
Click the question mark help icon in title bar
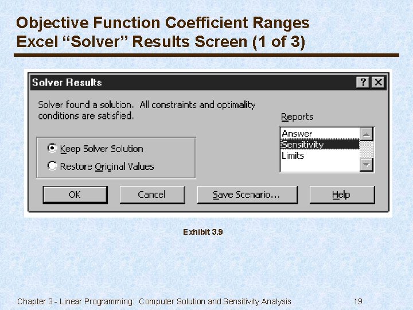[363, 82]
